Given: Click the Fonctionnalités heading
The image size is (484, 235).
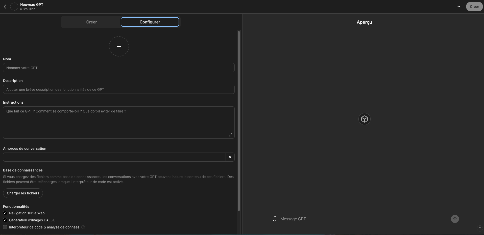Looking at the screenshot, I should click(16, 207).
